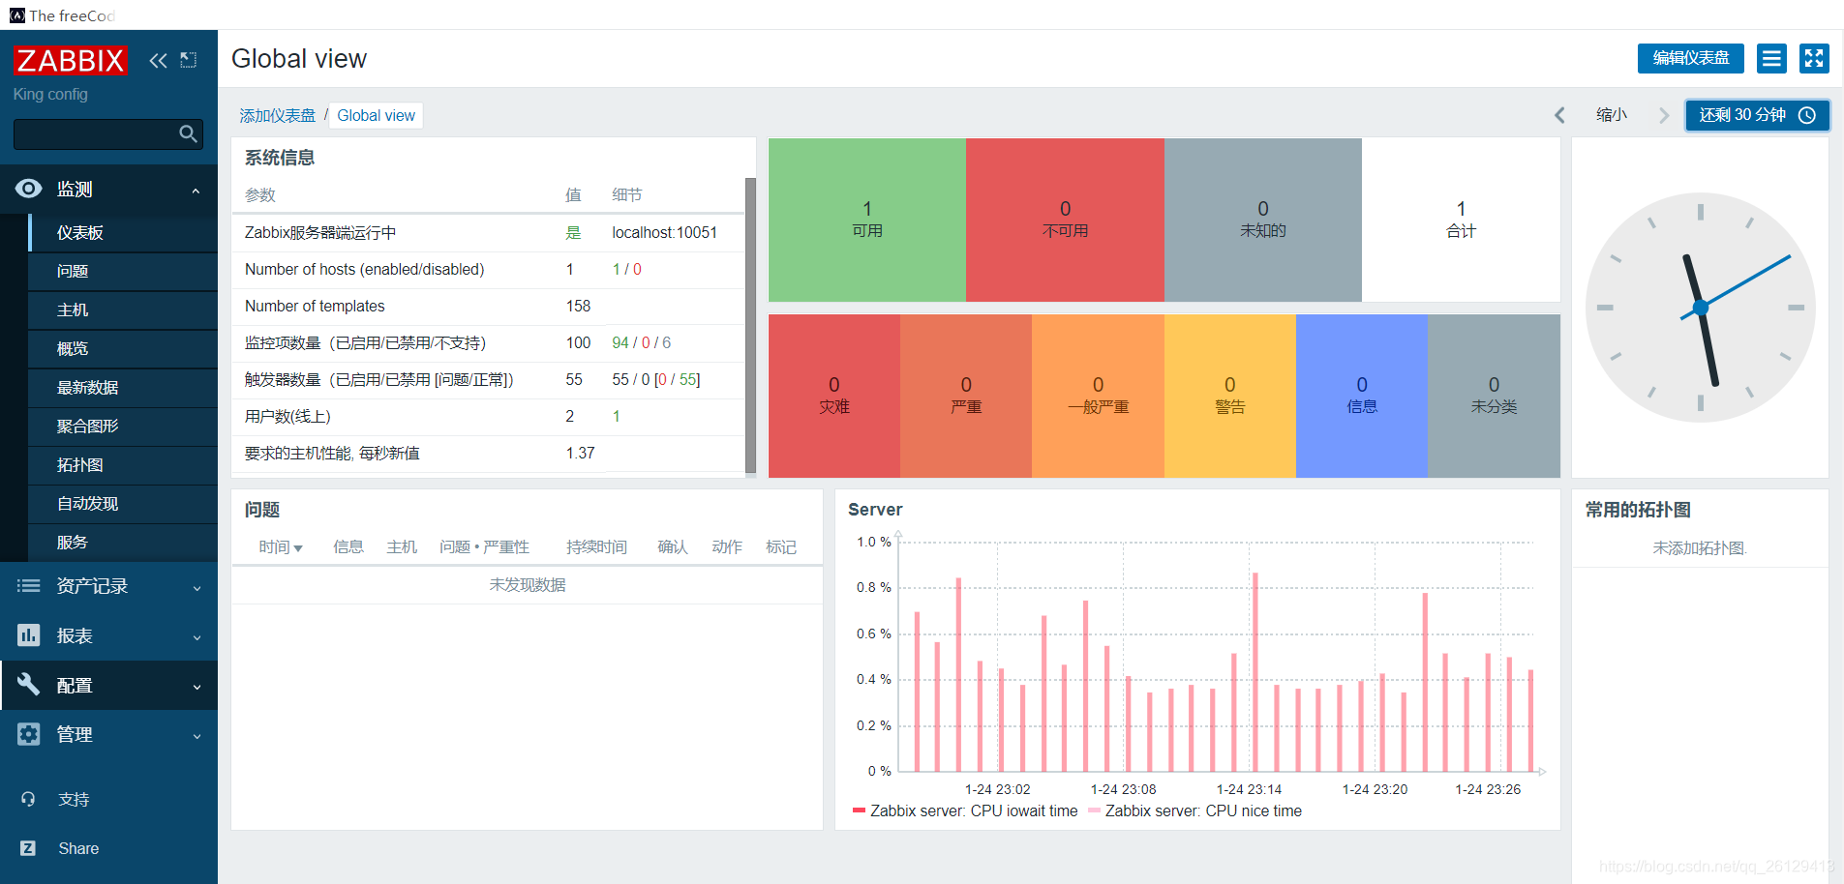Open the 添加仪表盘 breadcrumb link
Viewport: 1844px width, 884px height.
point(278,115)
